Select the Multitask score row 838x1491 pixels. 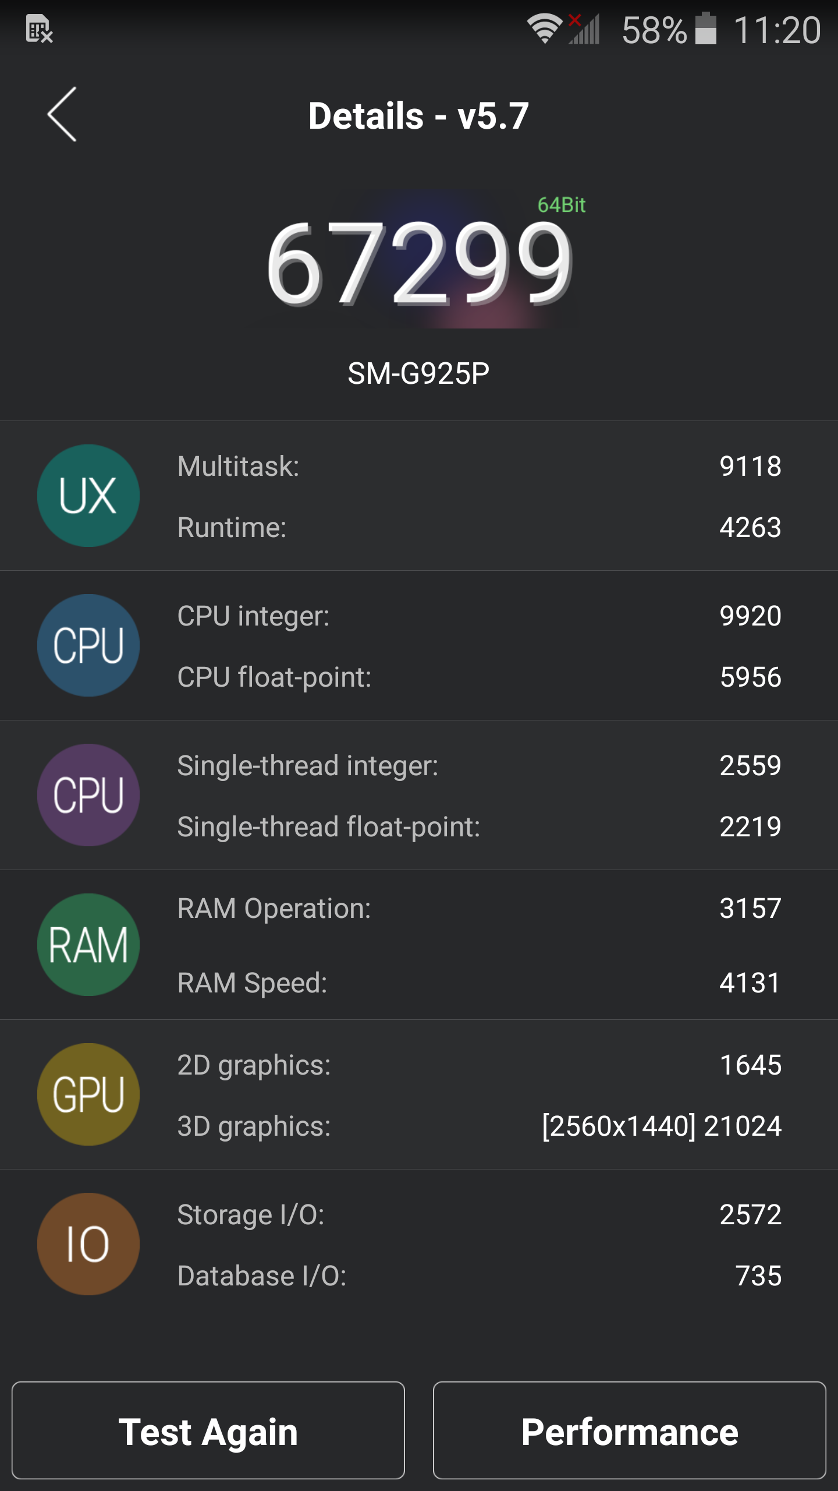coord(478,467)
